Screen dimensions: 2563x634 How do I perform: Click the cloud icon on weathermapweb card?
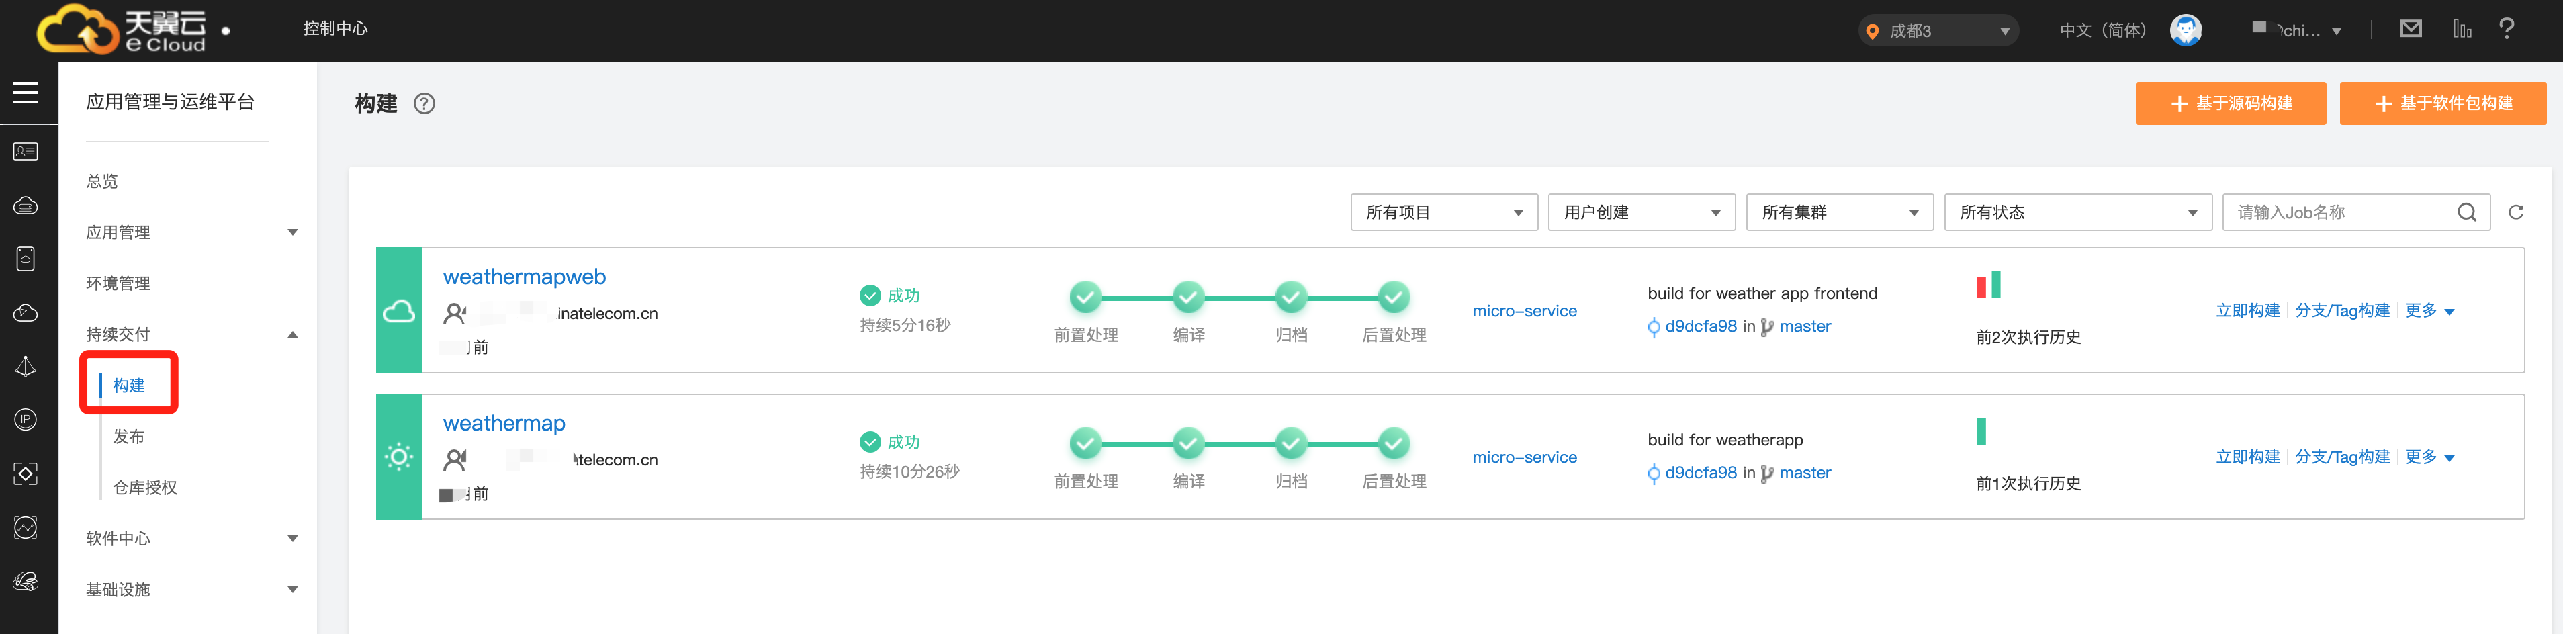399,310
